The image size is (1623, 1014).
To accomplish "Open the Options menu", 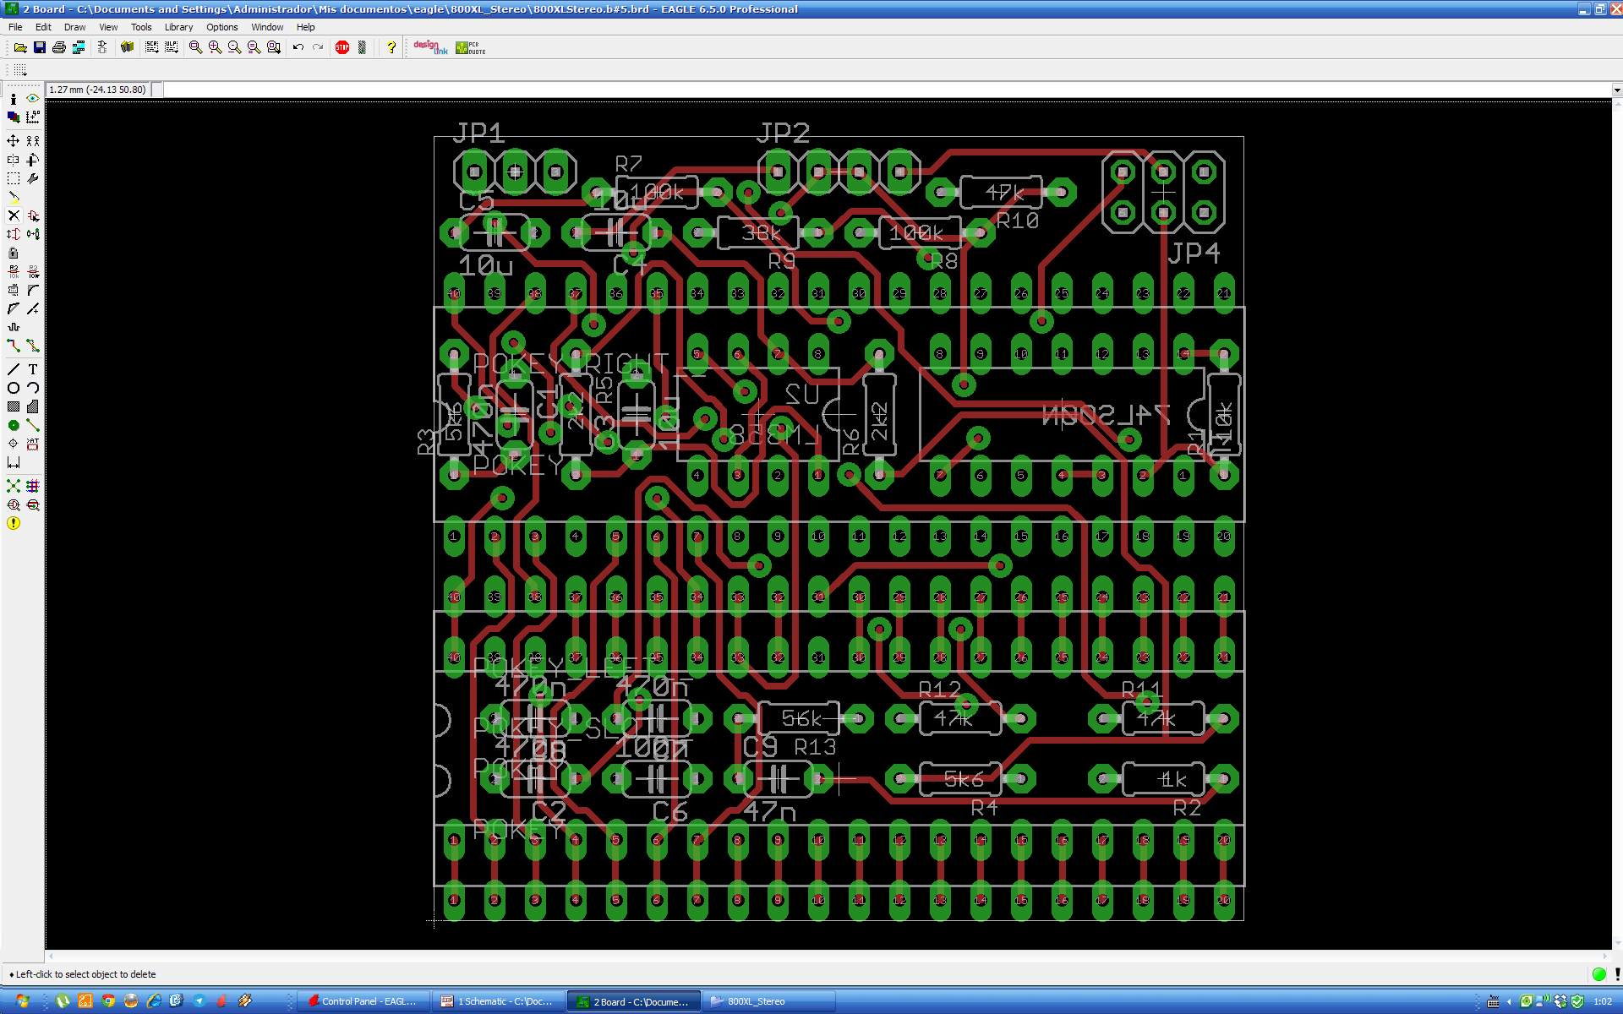I will (221, 27).
